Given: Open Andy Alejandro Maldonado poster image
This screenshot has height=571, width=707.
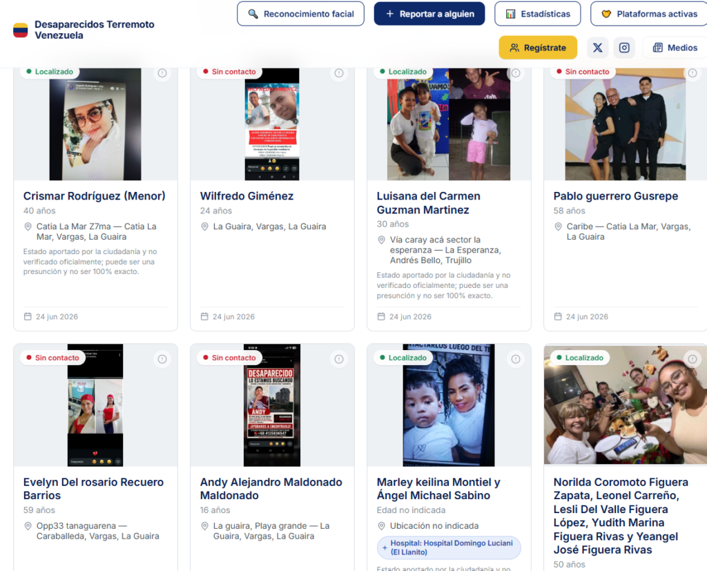Looking at the screenshot, I should pyautogui.click(x=272, y=405).
